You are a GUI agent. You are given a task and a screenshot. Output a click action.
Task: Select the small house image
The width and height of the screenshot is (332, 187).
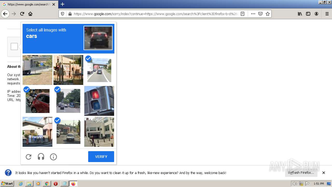tap(37, 132)
